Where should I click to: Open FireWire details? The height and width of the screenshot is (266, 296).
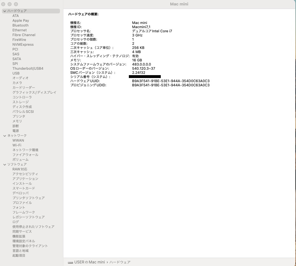[x=19, y=40]
